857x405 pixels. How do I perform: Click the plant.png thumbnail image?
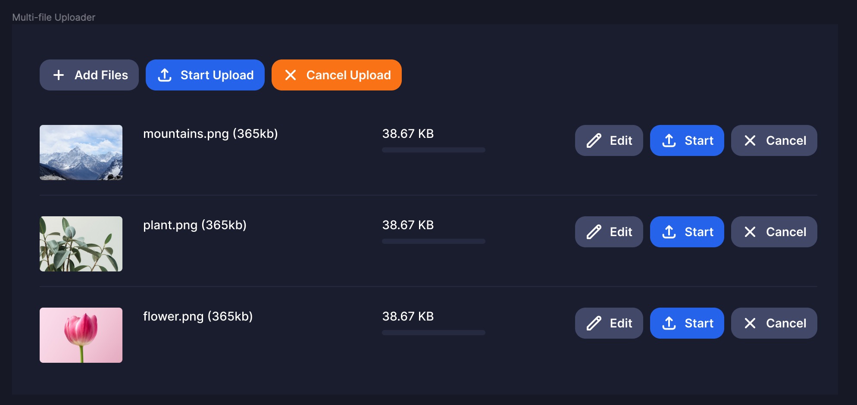(x=81, y=244)
